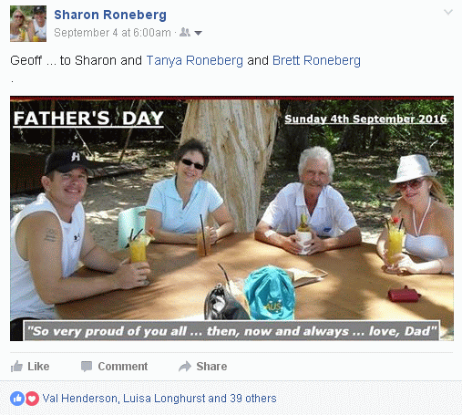Like this post using Like text
Screen dimensions: 462x415
pyautogui.click(x=38, y=367)
